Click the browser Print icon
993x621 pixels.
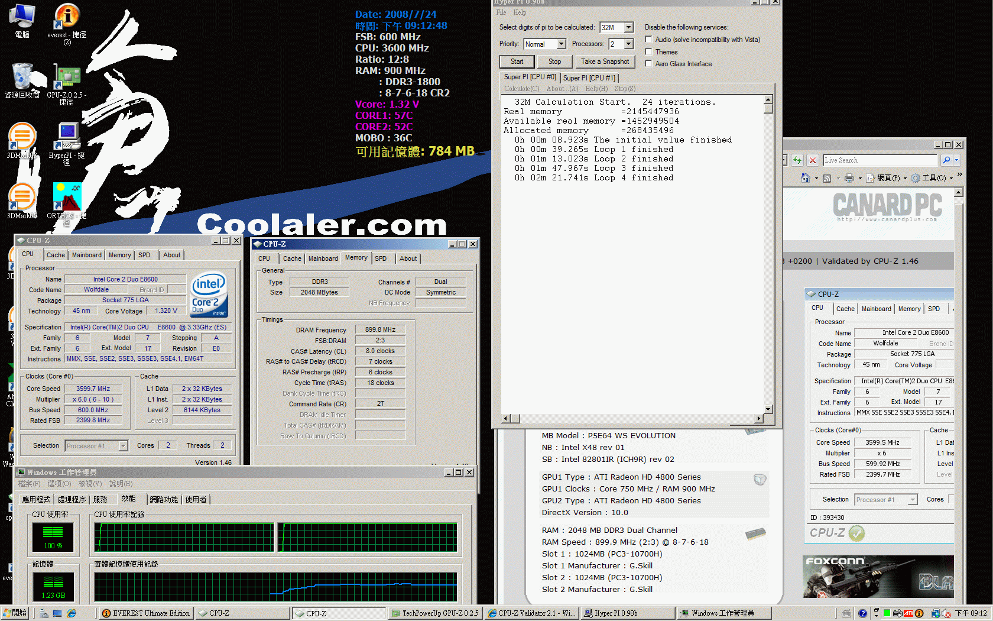point(849,178)
